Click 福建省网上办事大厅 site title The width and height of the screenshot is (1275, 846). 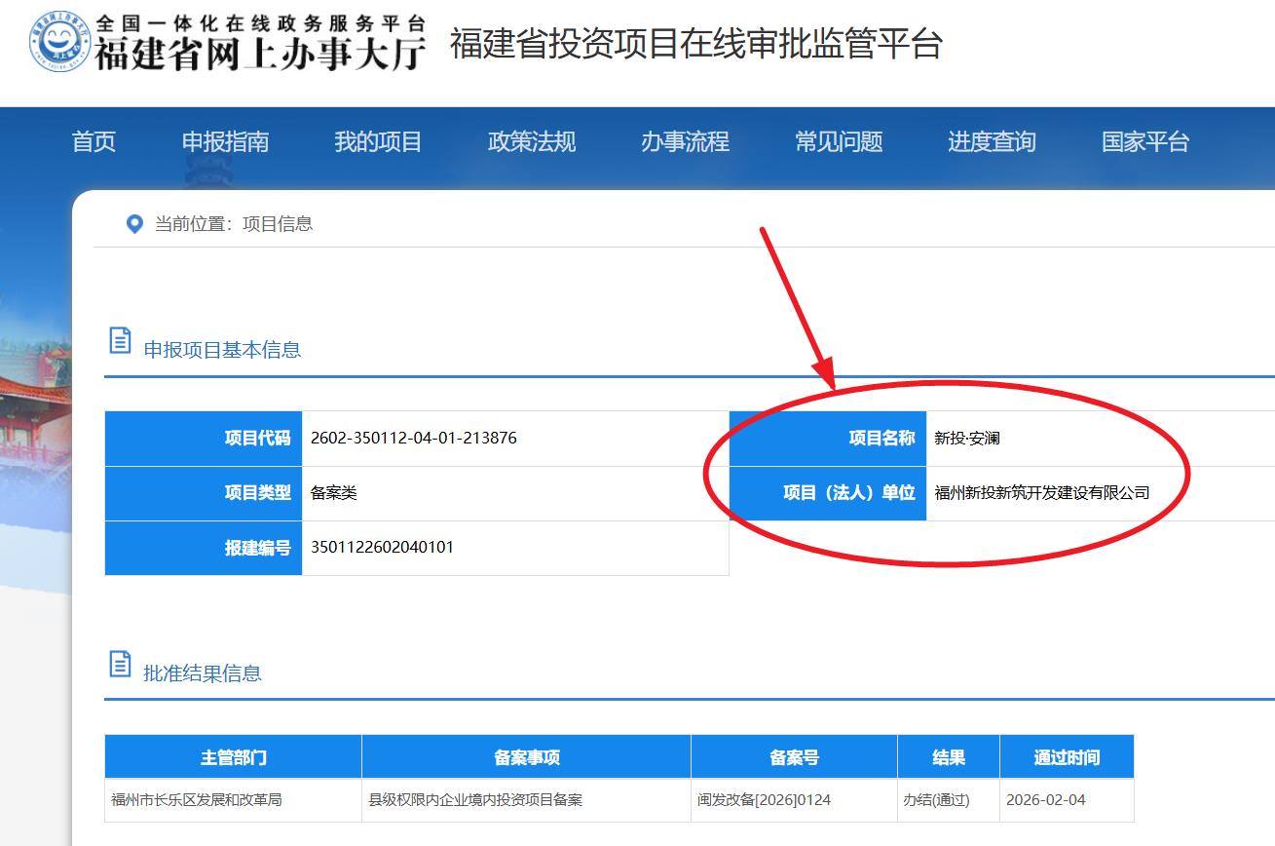pyautogui.click(x=261, y=53)
